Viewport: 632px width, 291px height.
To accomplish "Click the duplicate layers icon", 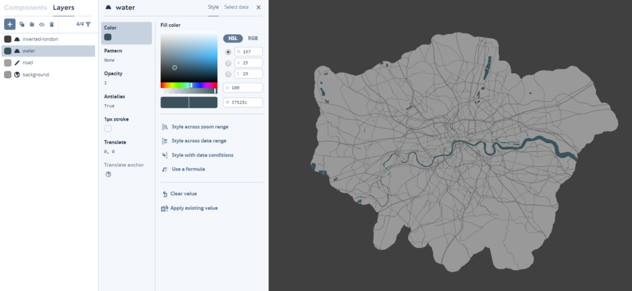I will (22, 25).
